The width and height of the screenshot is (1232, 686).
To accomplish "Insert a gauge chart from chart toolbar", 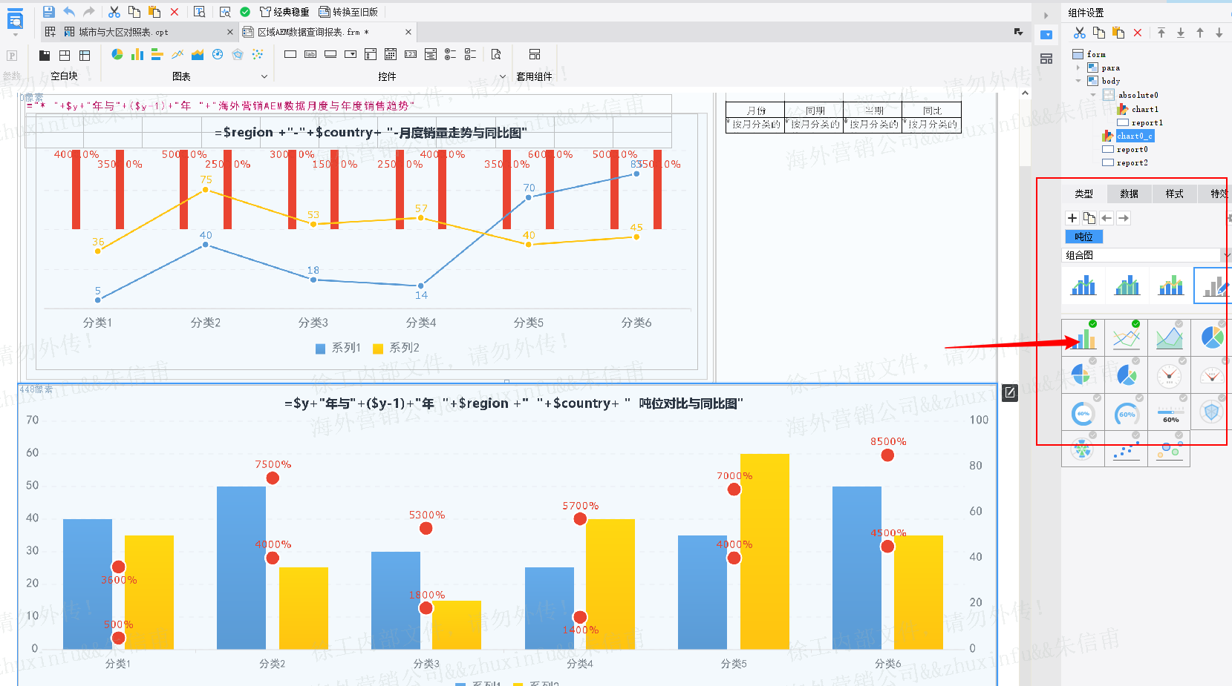I will click(218, 54).
